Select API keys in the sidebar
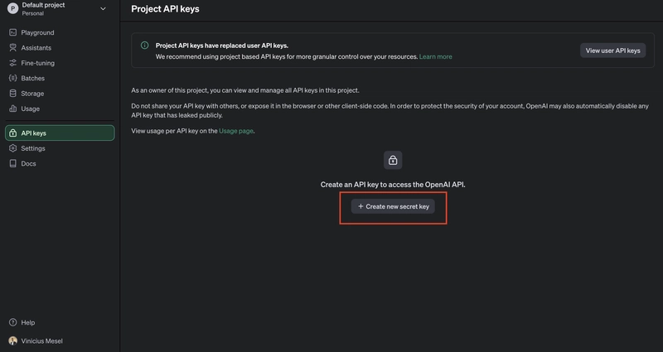663x352 pixels. (x=60, y=133)
